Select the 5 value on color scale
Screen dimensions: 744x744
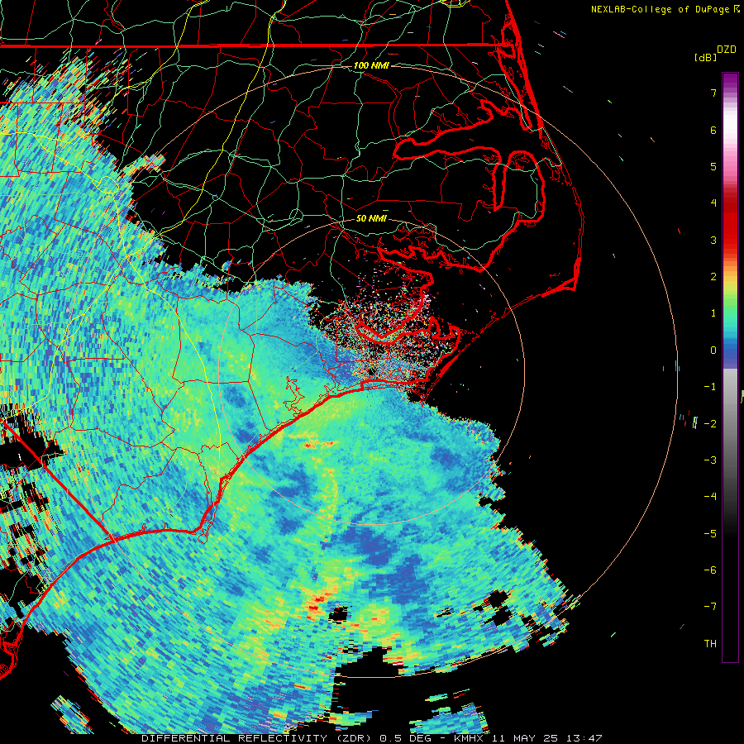[x=713, y=166]
